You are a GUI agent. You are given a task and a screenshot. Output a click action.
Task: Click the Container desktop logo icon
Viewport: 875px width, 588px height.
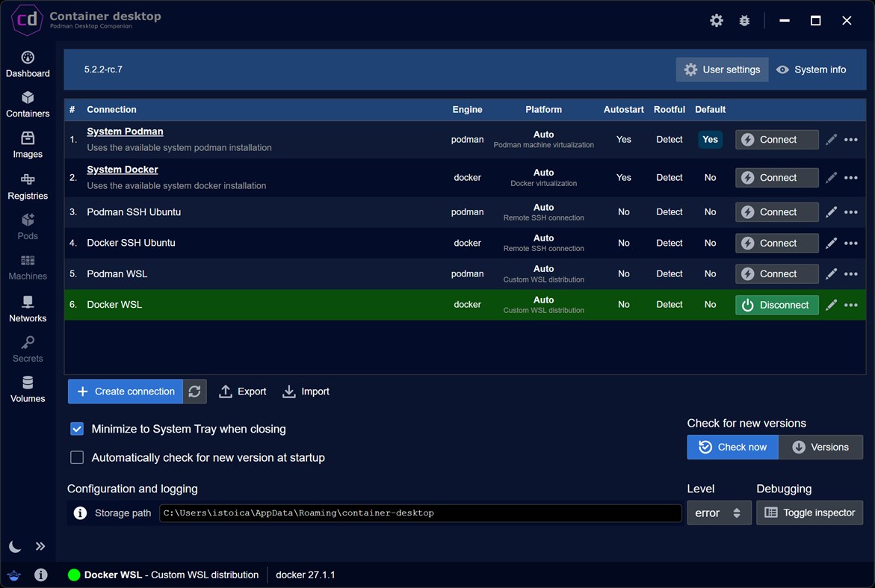point(27,20)
